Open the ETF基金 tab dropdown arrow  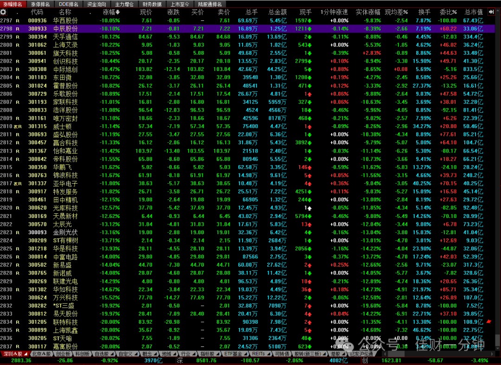(246, 354)
